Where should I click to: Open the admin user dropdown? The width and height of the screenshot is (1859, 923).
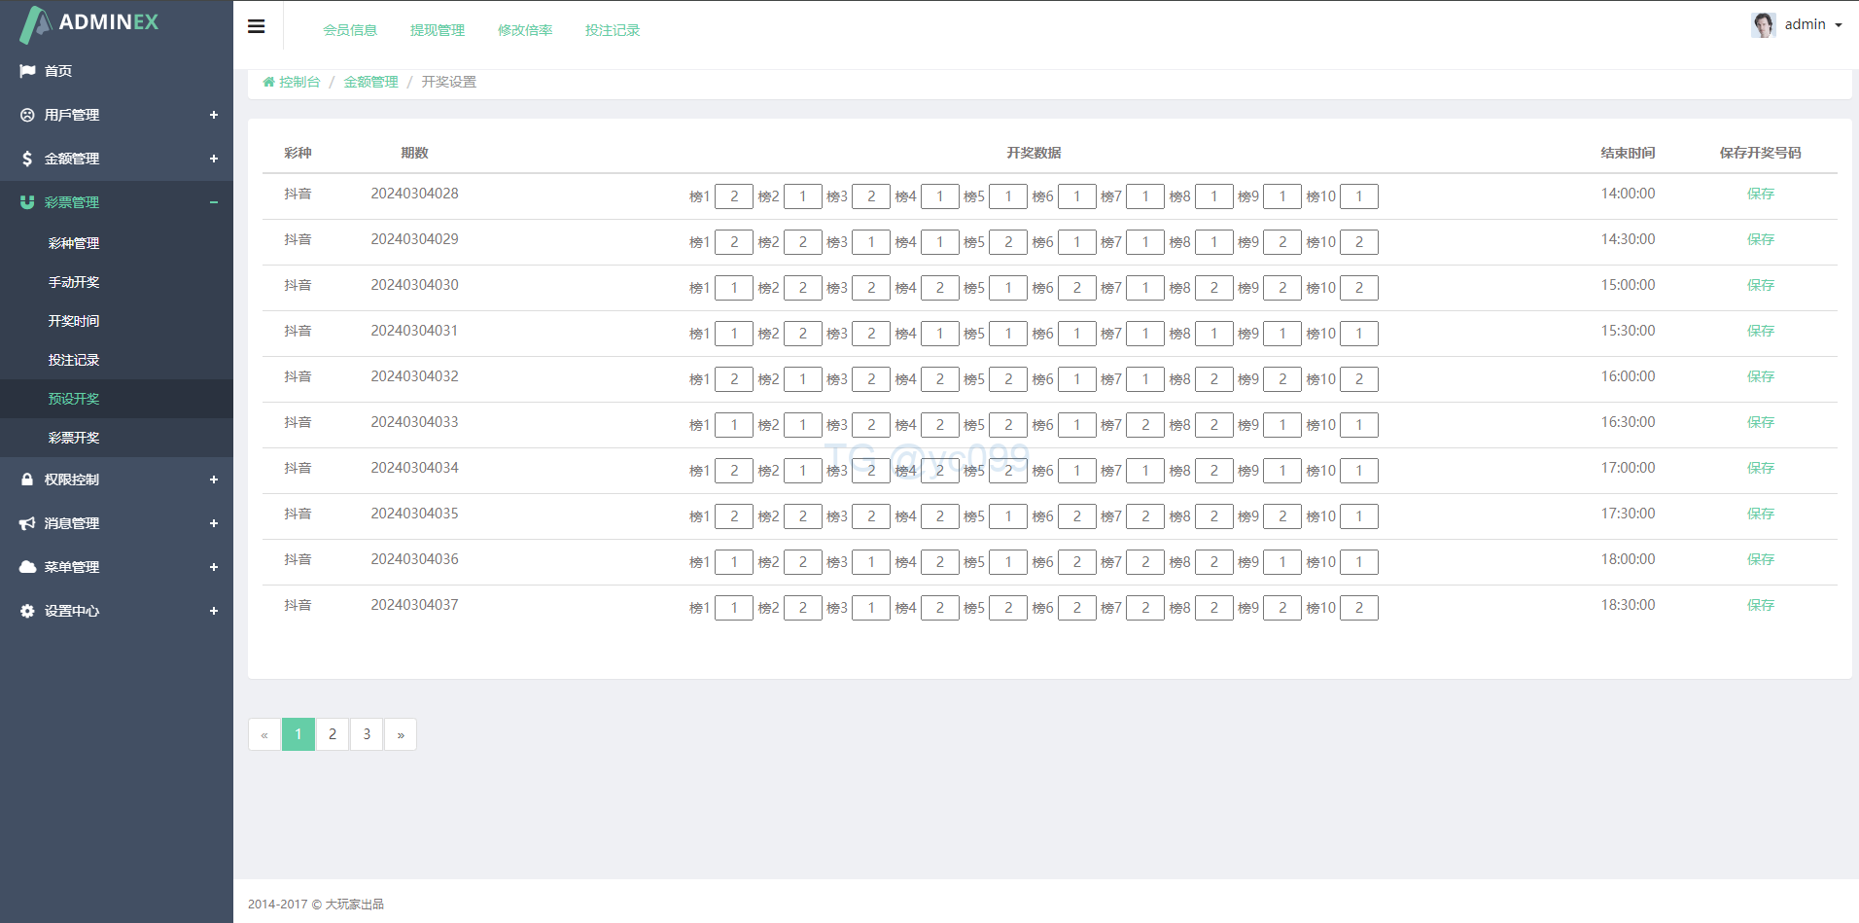(x=1813, y=24)
